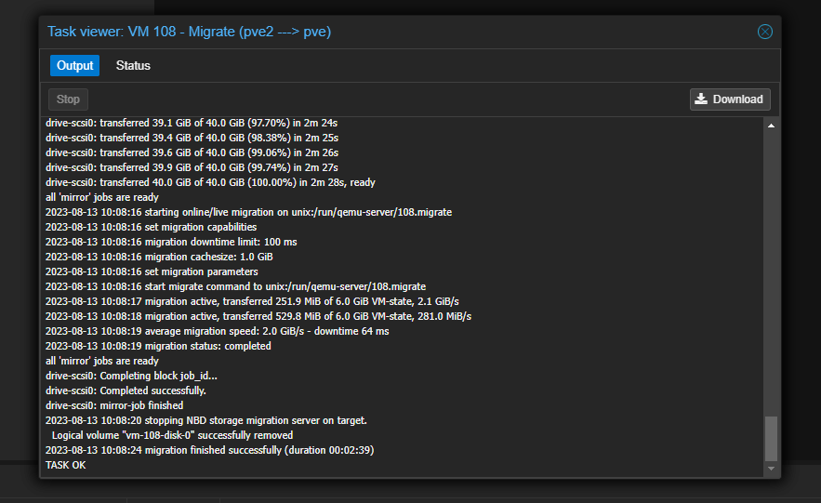Click the 100.00% transferred drive-scsi0 line
Viewport: 821px width, 503px height.
[x=210, y=182]
